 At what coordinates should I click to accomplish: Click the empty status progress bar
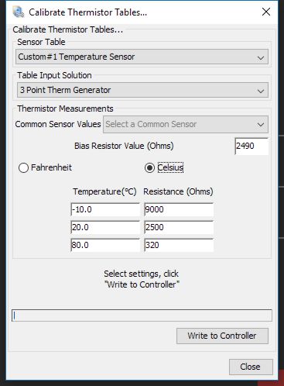tap(142, 315)
